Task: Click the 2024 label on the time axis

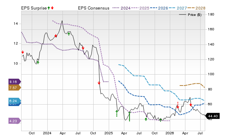Action: coord(47,133)
